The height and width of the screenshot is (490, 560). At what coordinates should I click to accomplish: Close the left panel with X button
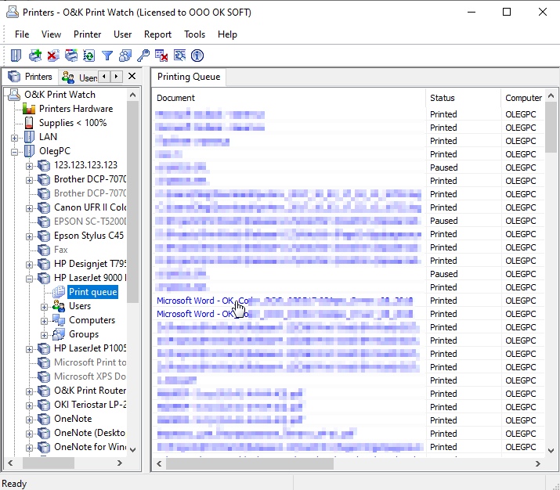pyautogui.click(x=132, y=77)
